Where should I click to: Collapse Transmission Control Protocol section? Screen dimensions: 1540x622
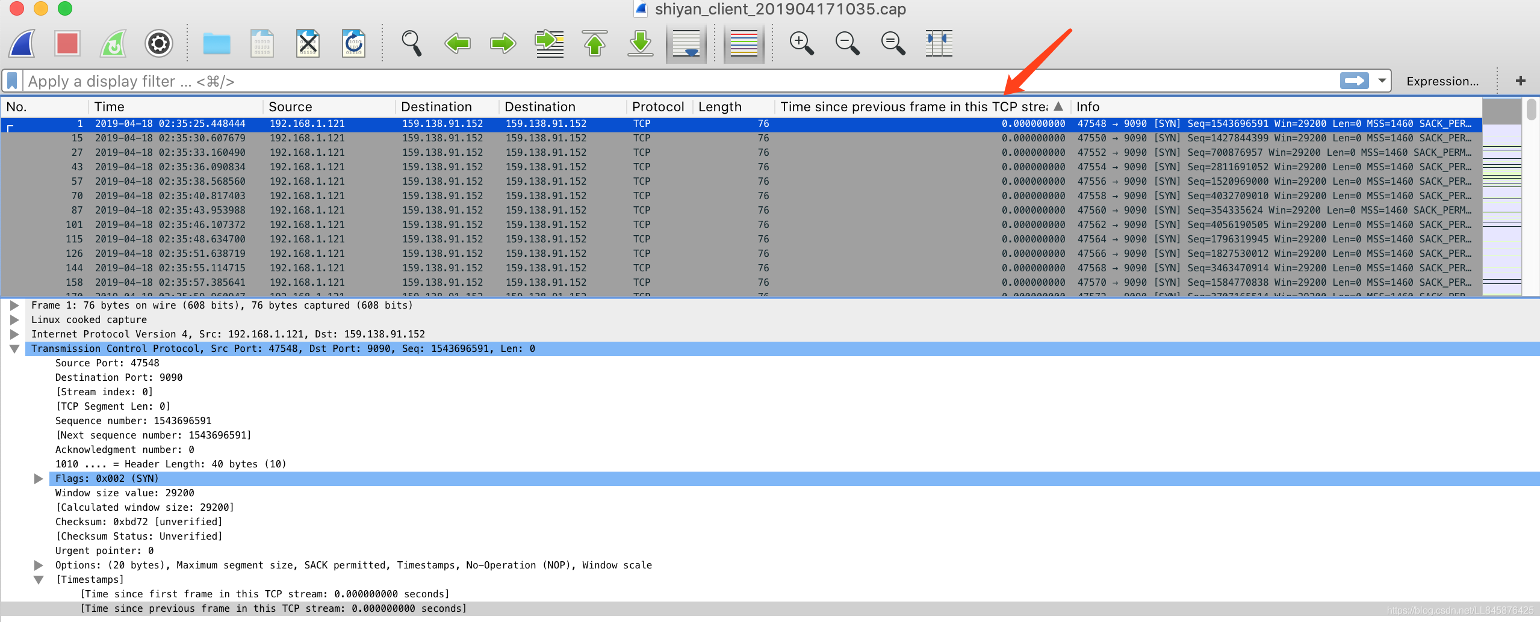14,349
